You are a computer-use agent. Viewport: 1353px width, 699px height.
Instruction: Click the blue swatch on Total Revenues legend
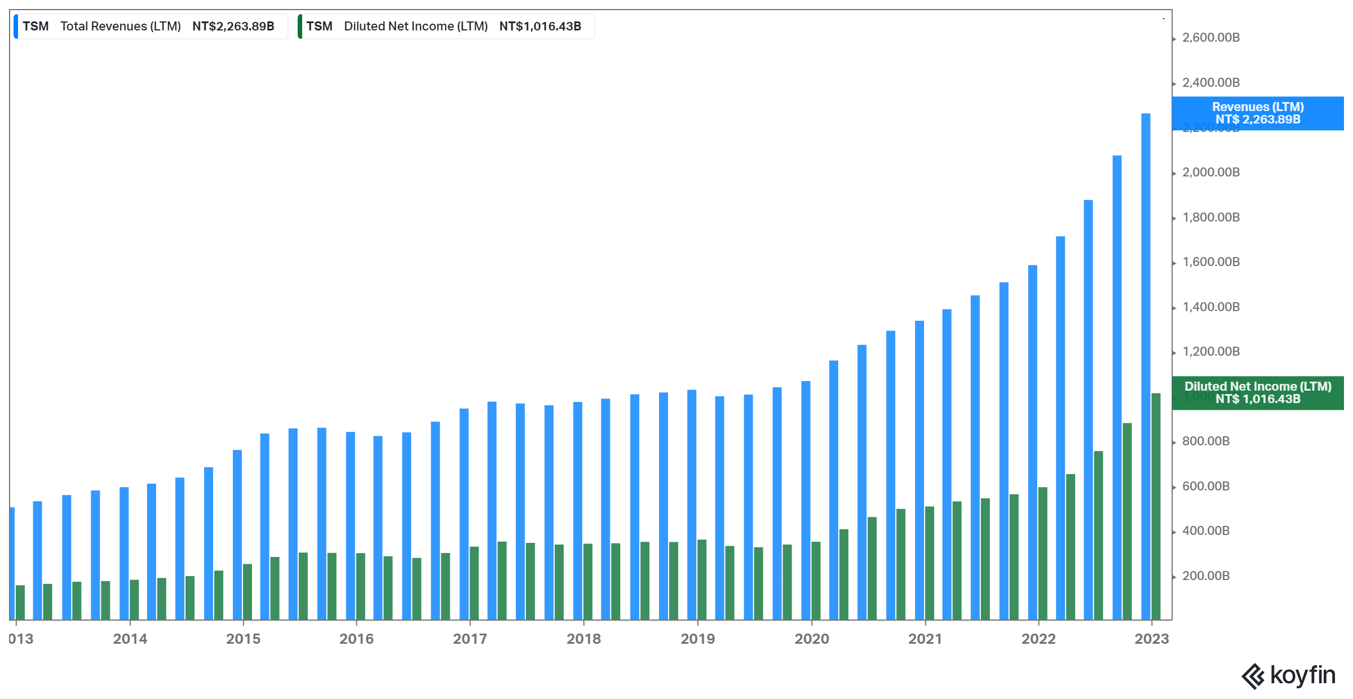coord(16,26)
